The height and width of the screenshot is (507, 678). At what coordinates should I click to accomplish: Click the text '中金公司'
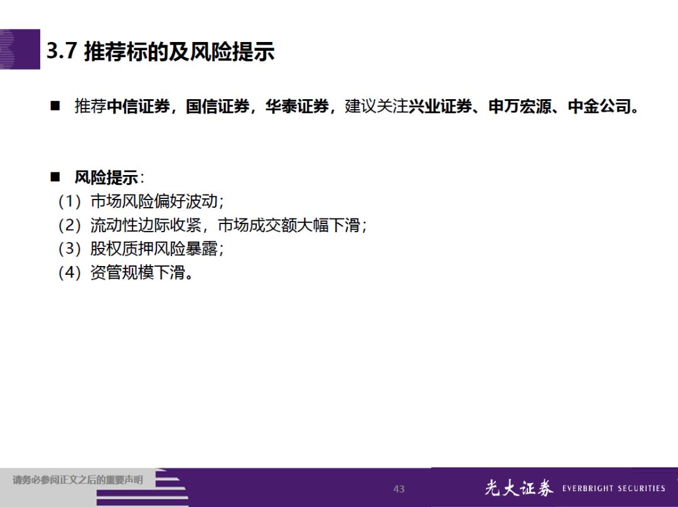(x=600, y=106)
